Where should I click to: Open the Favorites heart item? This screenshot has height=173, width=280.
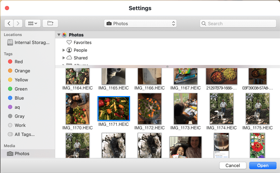pos(82,43)
